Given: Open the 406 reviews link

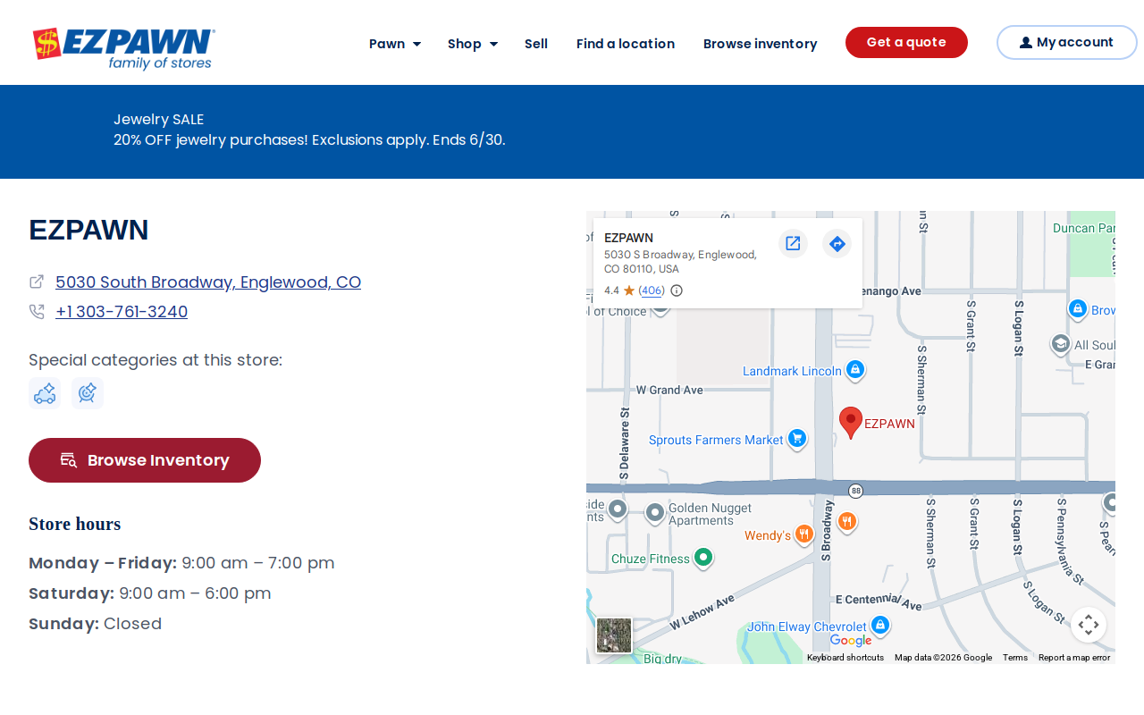Looking at the screenshot, I should tap(652, 290).
